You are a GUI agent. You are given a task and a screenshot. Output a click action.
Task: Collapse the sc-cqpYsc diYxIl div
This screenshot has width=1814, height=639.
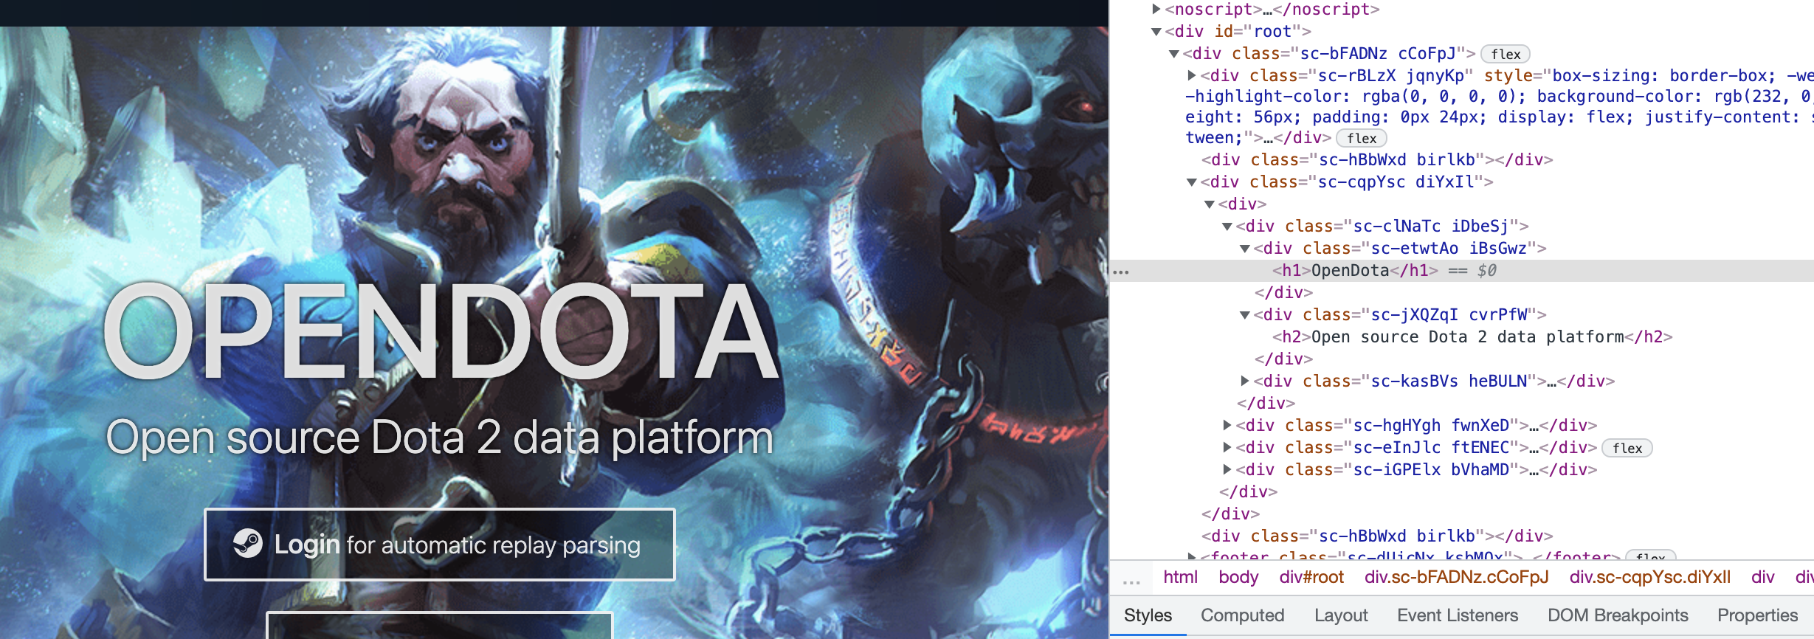pyautogui.click(x=1192, y=182)
